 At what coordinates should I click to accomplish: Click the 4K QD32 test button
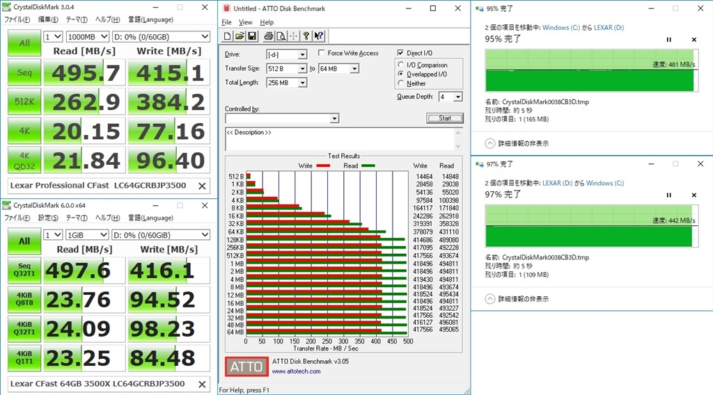[24, 161]
